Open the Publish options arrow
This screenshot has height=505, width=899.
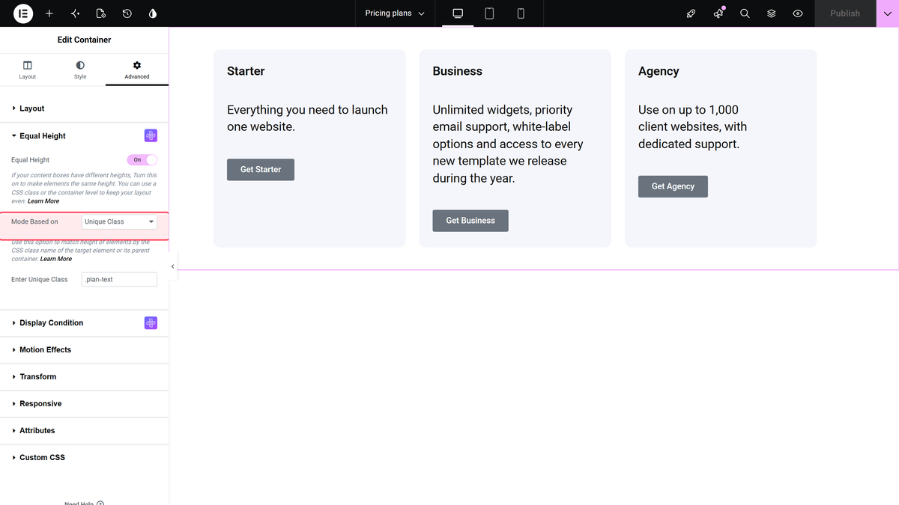[x=887, y=13]
